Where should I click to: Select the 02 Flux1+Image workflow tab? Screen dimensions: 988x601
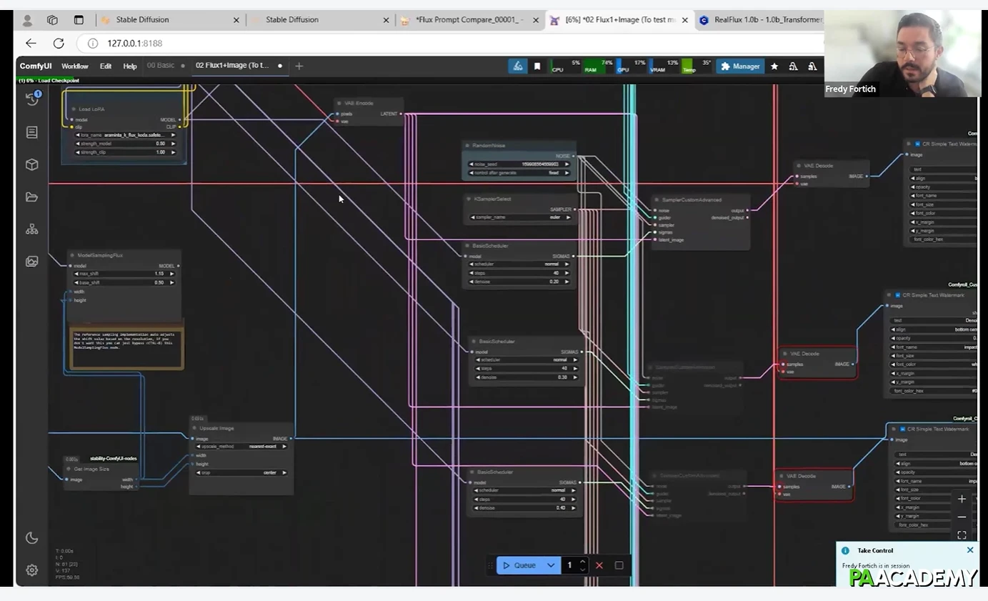pyautogui.click(x=232, y=66)
